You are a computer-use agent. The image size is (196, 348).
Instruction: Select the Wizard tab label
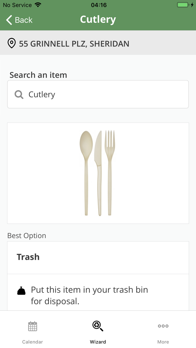pos(98,342)
